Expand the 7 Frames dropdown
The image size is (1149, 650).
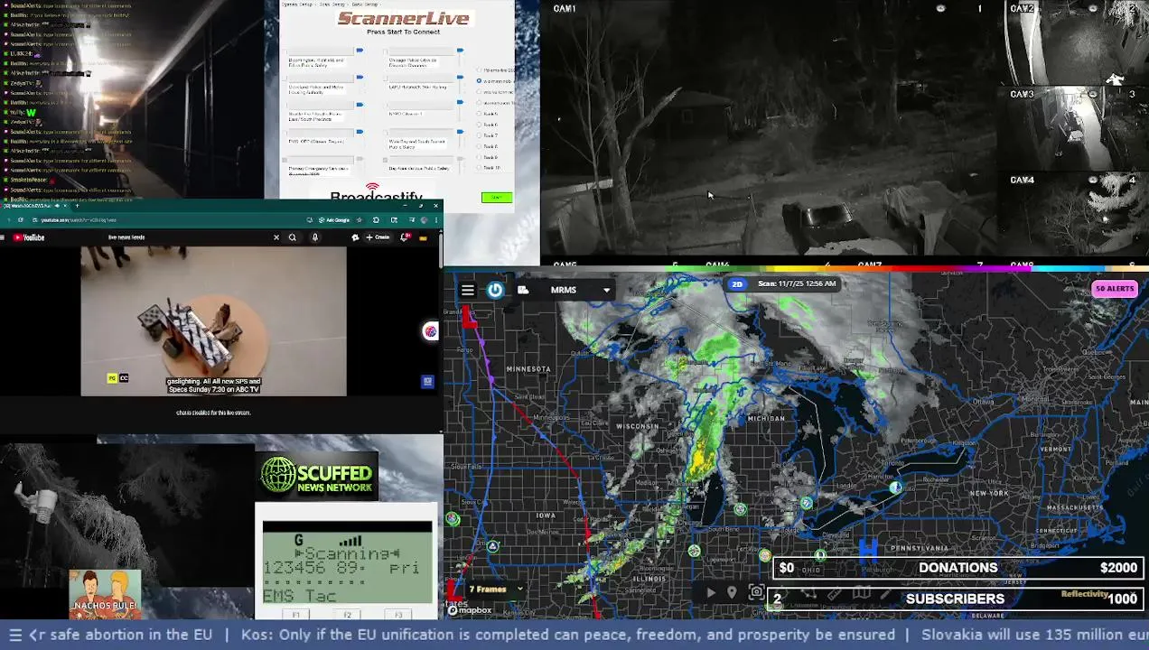tap(496, 590)
